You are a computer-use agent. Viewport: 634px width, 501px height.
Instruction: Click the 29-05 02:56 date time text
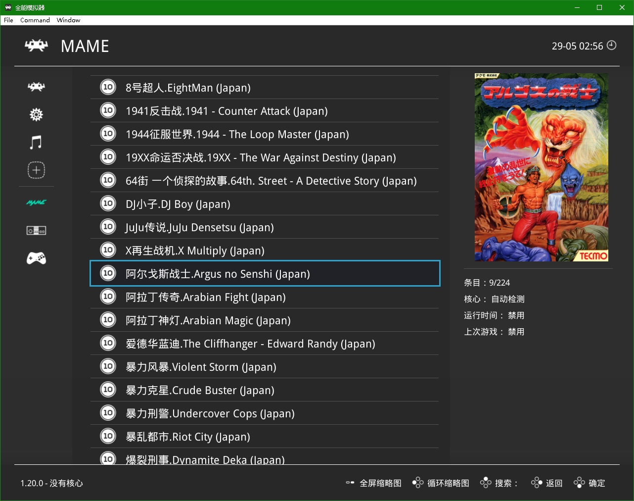(577, 46)
